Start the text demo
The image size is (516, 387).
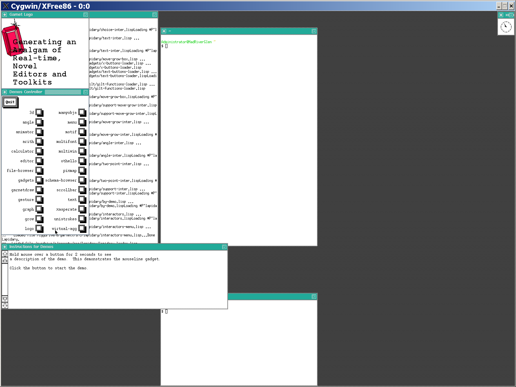click(x=82, y=200)
